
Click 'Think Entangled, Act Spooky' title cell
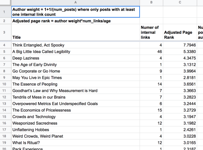pyautogui.click(x=75, y=45)
